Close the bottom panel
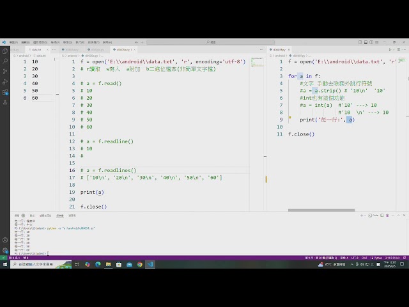This screenshot has height=307, width=409. tap(404, 216)
